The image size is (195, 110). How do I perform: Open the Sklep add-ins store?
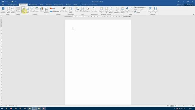[x=52, y=8]
